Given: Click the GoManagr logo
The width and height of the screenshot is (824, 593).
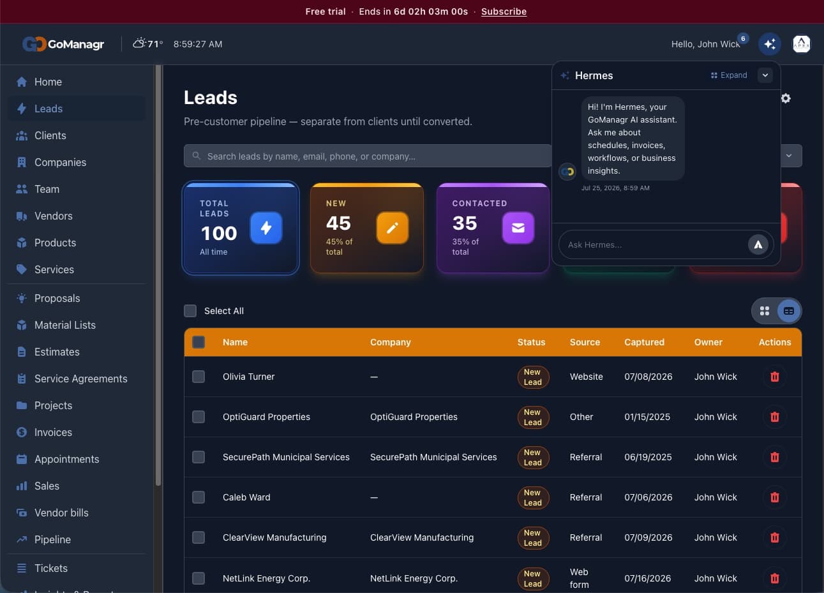Looking at the screenshot, I should coord(63,44).
